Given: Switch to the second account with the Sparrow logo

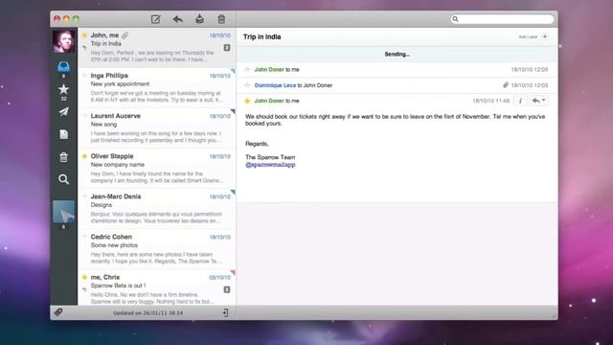Looking at the screenshot, I should (64, 212).
